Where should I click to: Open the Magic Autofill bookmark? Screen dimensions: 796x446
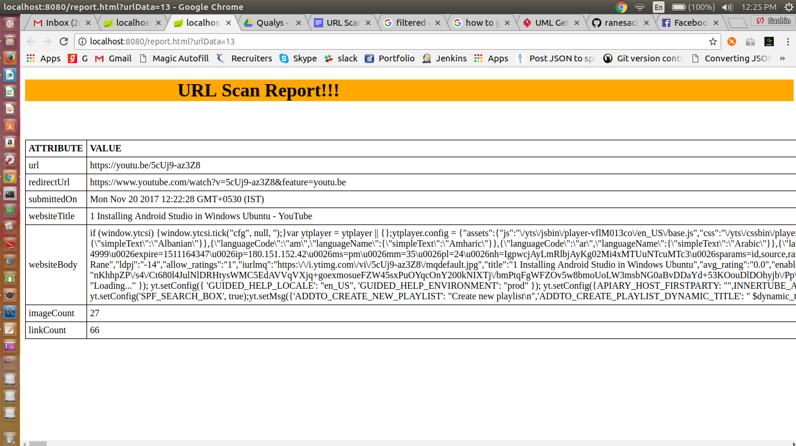pyautogui.click(x=174, y=58)
